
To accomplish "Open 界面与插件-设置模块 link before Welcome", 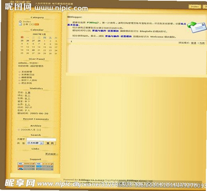I will point(119,36).
